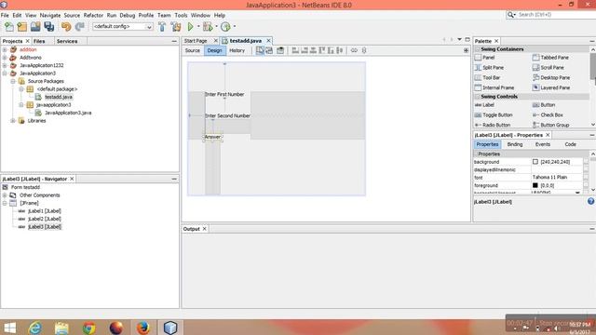This screenshot has height=335, width=596.
Task: Pick the Tool Bar palette icon
Action: pos(478,77)
